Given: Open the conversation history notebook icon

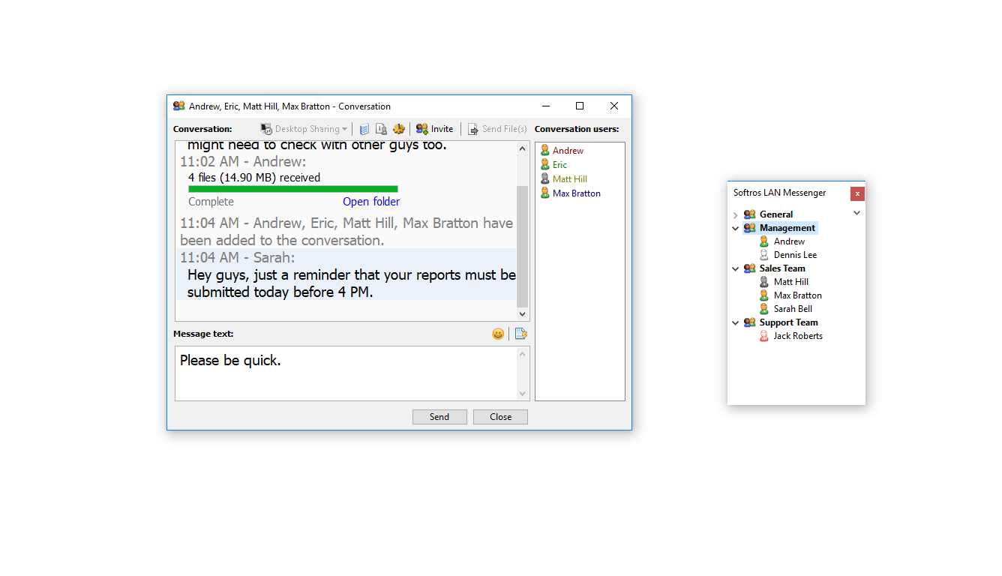Looking at the screenshot, I should click(x=364, y=128).
